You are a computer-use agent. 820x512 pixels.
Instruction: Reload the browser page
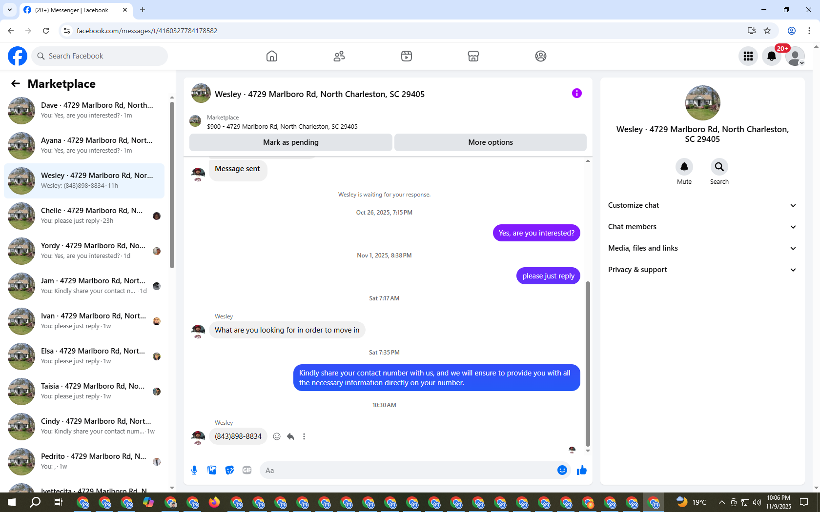46,31
